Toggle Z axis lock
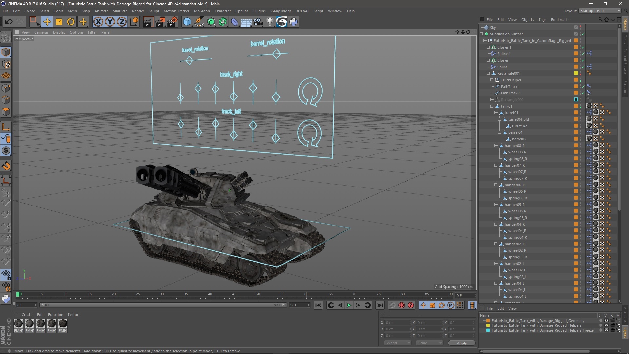Screen dimensions: 629x354 122,22
